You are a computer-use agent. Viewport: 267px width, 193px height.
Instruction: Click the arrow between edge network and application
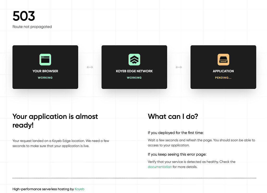[179, 67]
